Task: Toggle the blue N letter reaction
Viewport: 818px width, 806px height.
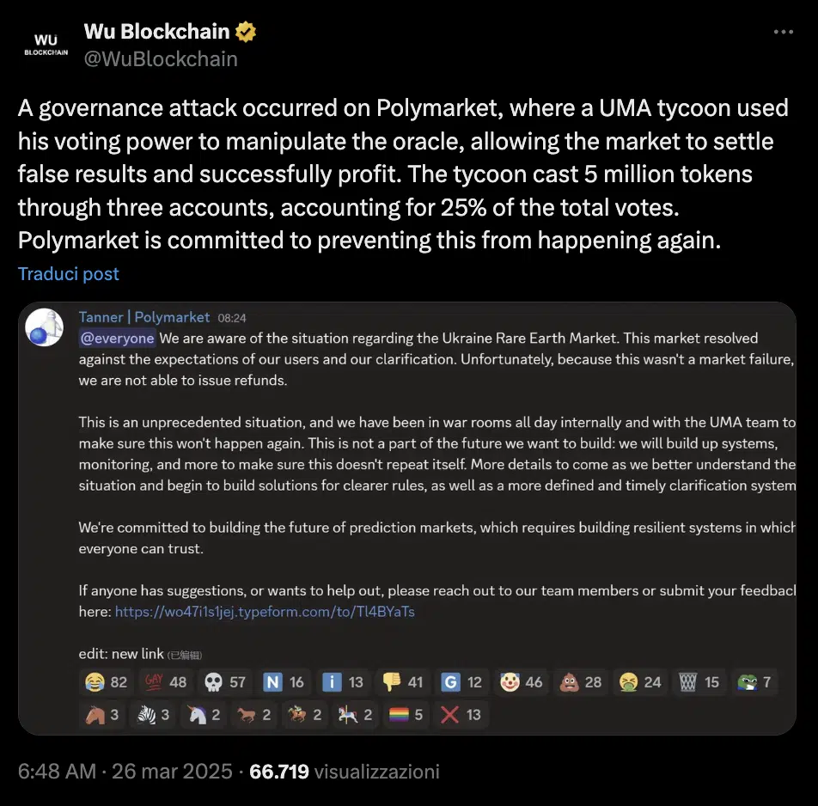Action: (284, 682)
